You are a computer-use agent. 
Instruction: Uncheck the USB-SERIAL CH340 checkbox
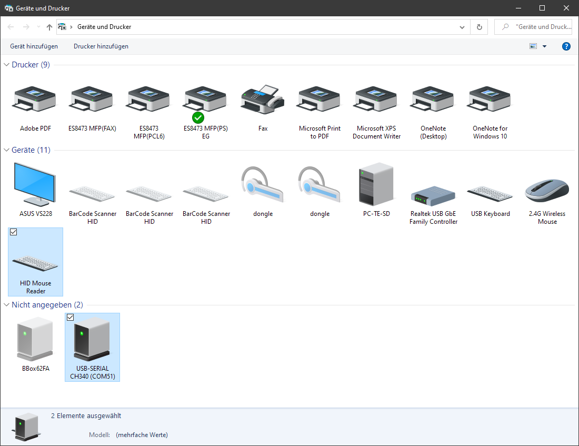(x=71, y=318)
